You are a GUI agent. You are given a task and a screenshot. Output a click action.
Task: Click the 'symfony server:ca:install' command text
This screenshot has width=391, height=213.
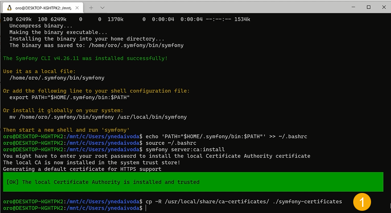tap(185, 149)
